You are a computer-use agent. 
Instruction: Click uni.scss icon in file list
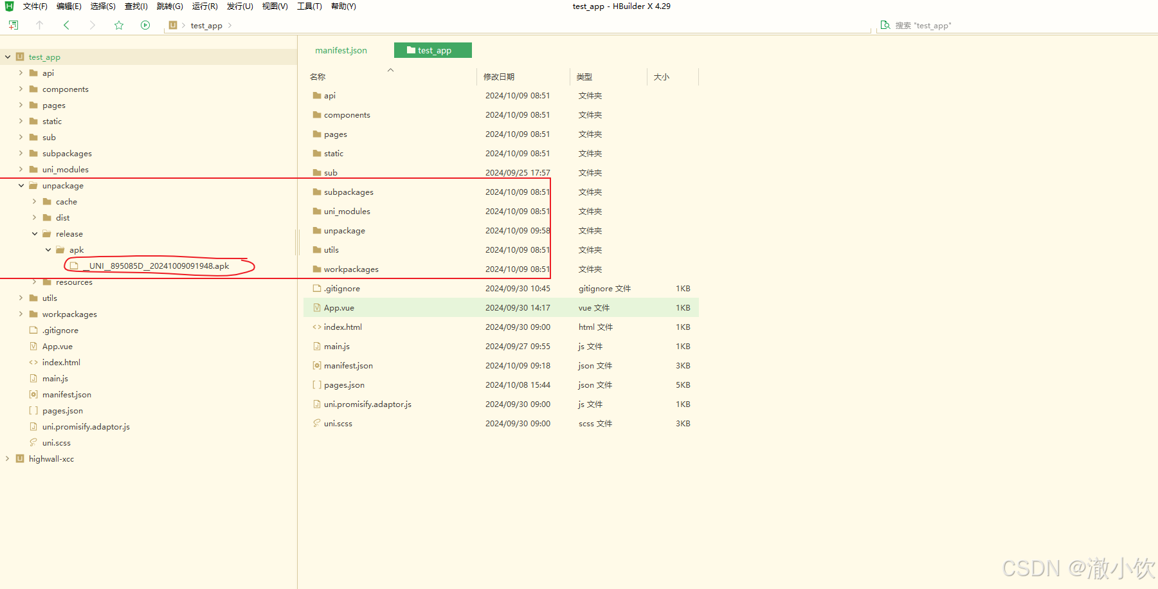[x=317, y=423]
